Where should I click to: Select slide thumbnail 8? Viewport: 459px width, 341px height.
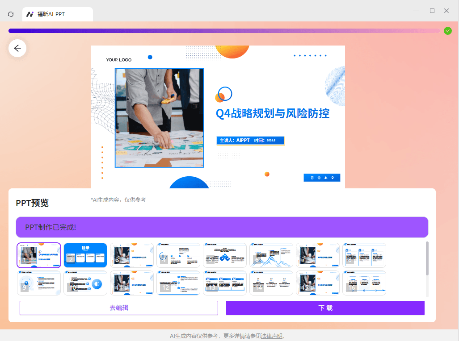point(364,255)
